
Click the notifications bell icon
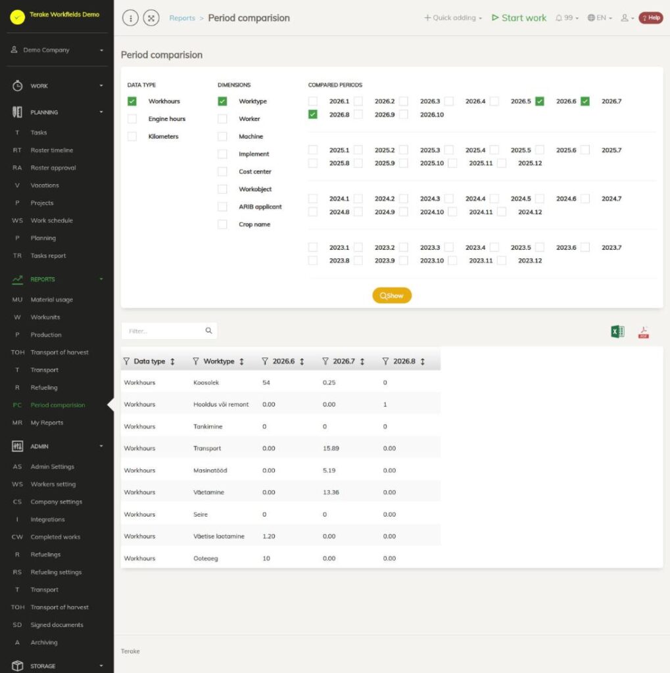[559, 18]
